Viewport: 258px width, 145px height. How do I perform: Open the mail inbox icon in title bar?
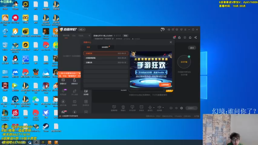coord(173,30)
